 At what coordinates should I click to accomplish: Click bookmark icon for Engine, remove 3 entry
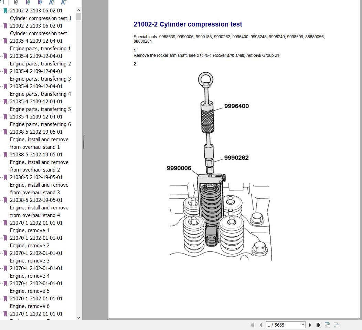click(x=5, y=253)
